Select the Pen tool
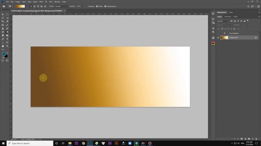 click(3, 39)
